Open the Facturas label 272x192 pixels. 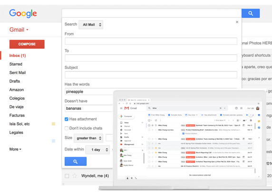tap(17, 115)
